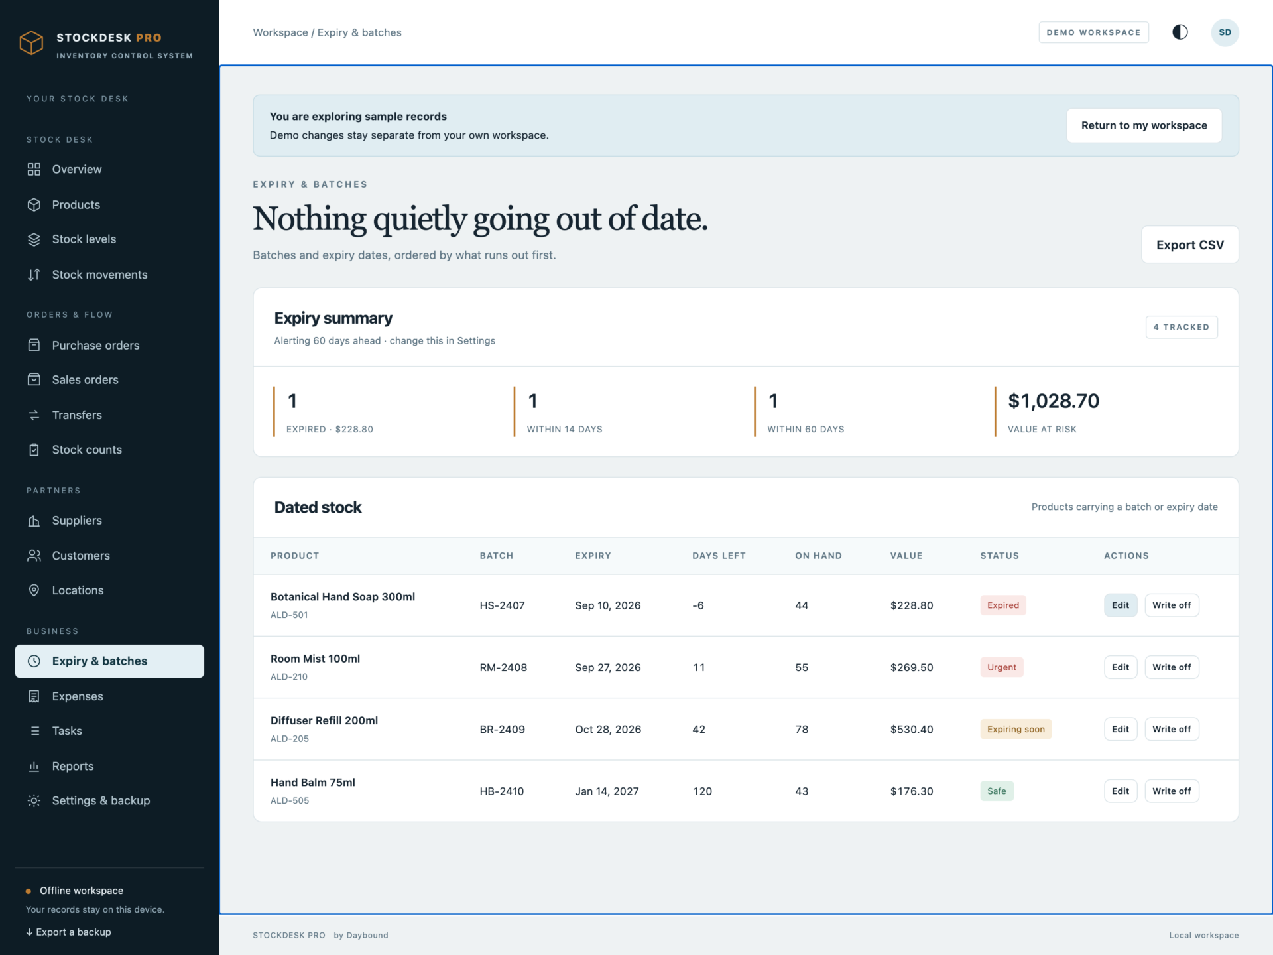
Task: Click batch code HS-2407
Action: click(502, 605)
